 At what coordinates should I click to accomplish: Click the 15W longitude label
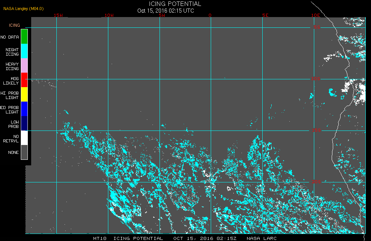(x=58, y=15)
